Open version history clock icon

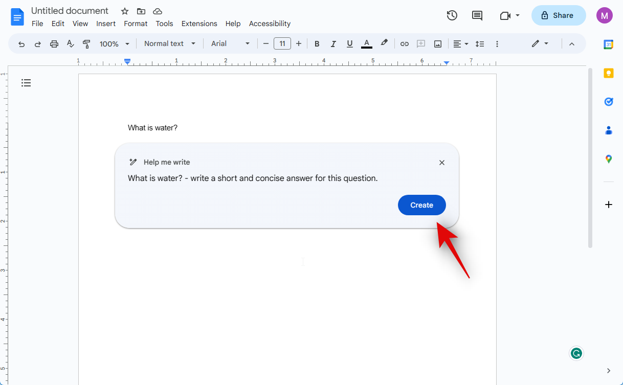pyautogui.click(x=452, y=15)
